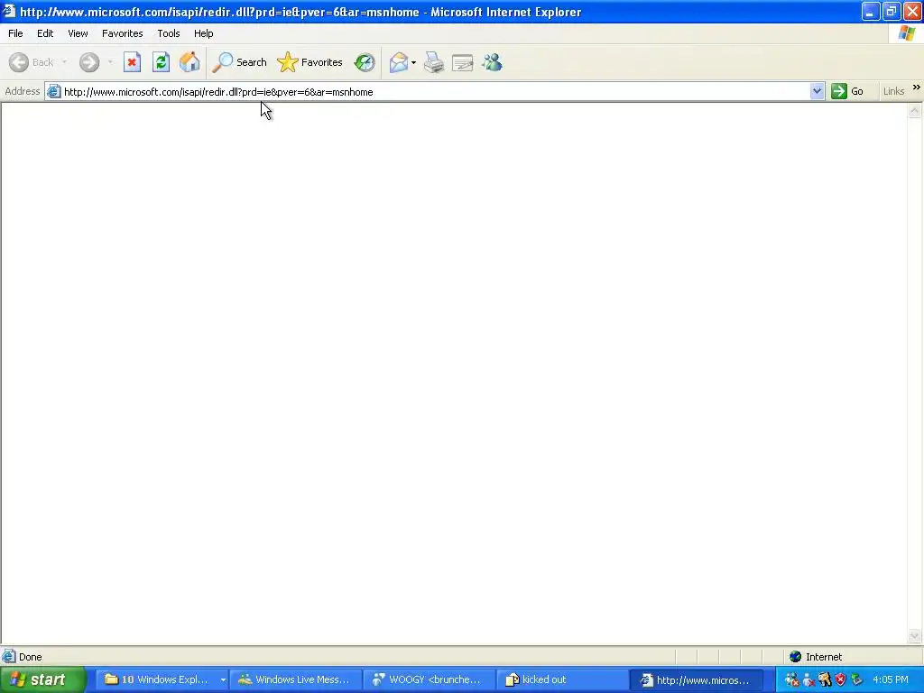This screenshot has height=693, width=924.
Task: Click the Messenger signed-out tray icon
Action: (791, 680)
